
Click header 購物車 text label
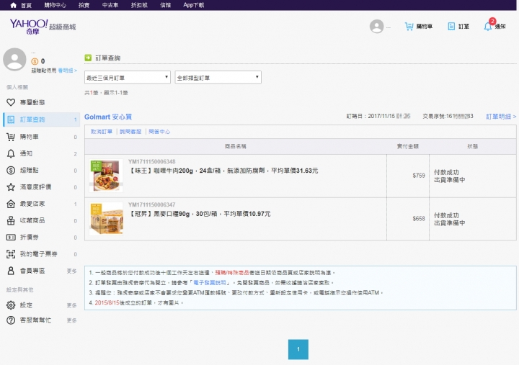tap(425, 27)
